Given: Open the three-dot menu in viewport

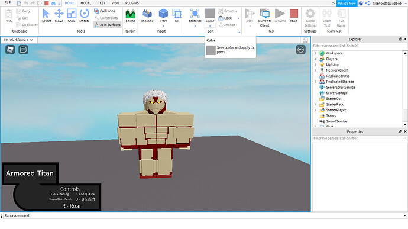Looking at the screenshot, I should 300,50.
